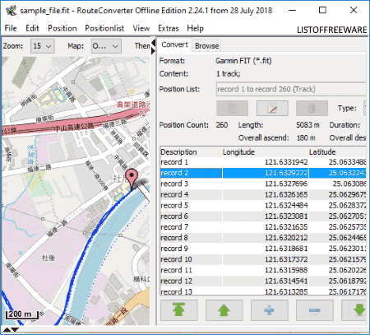
Task: Open the Extras menu
Action: point(169,28)
